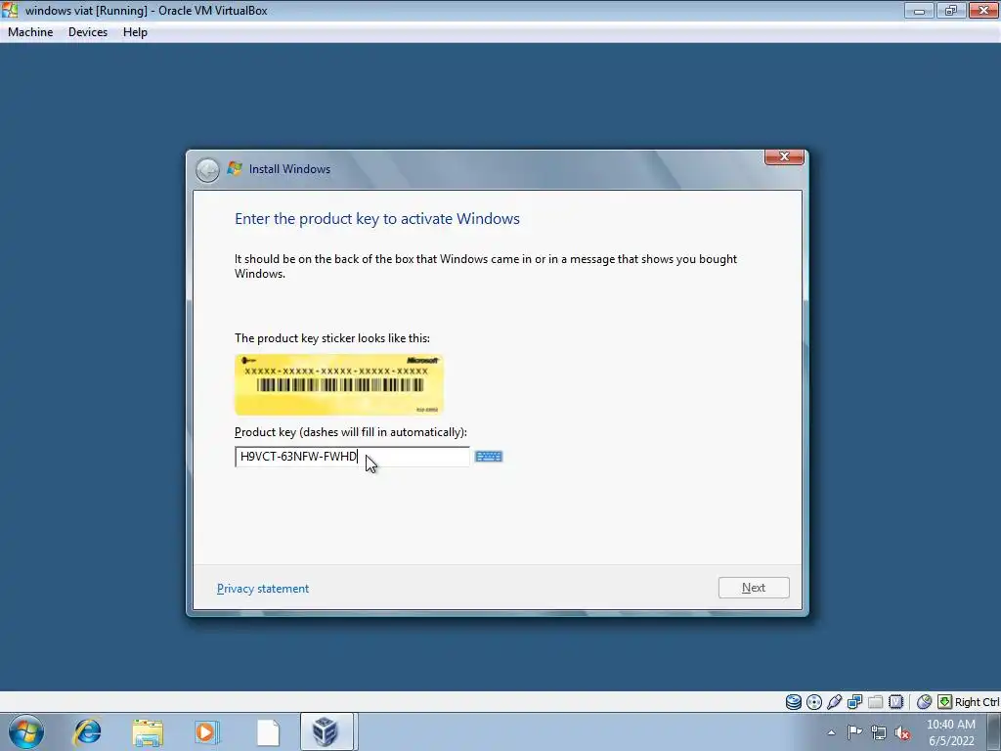The image size is (1001, 751).
Task: Restore down the VirtualBox window
Action: click(x=951, y=10)
